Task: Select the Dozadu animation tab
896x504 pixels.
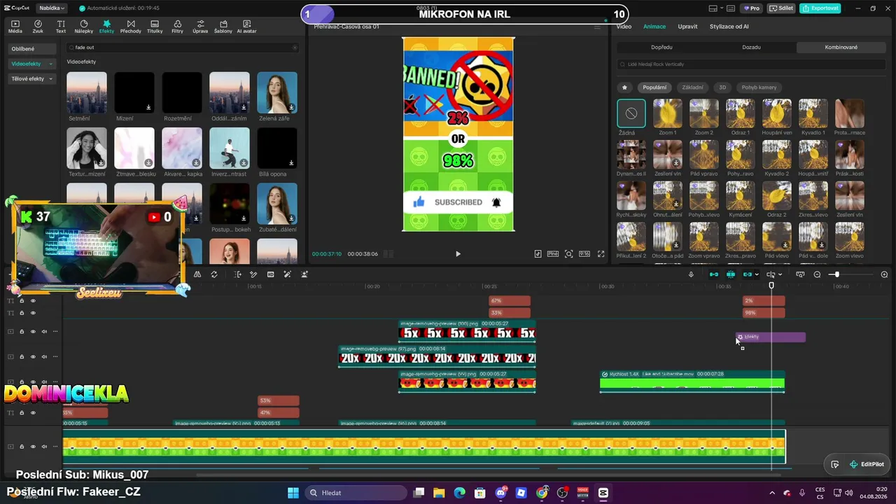Action: coord(751,48)
